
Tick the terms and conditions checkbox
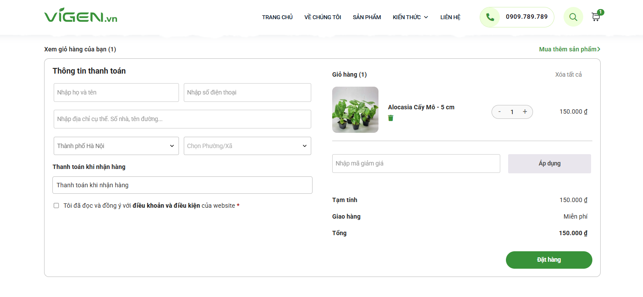(x=56, y=206)
